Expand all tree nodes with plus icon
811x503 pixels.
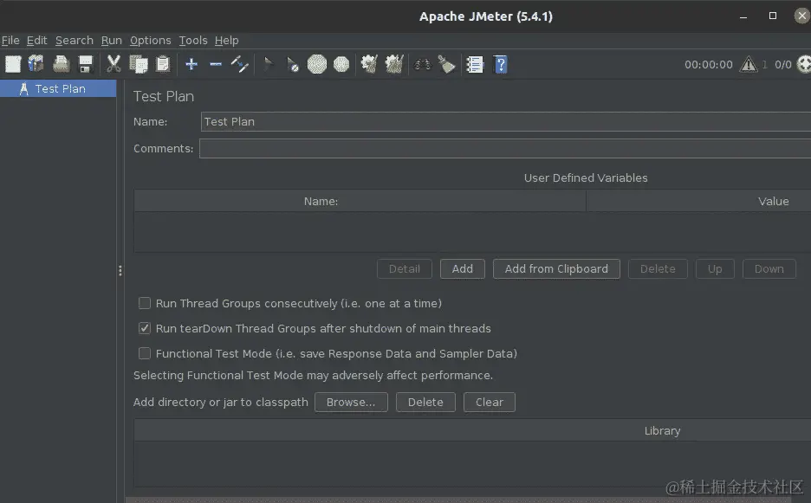coord(191,64)
